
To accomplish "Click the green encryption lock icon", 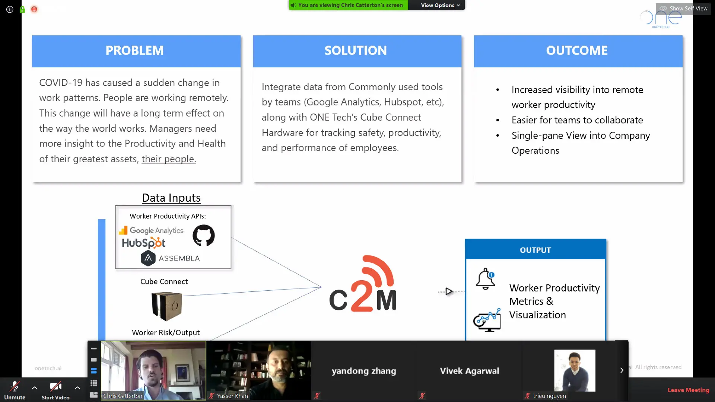I will click(22, 9).
